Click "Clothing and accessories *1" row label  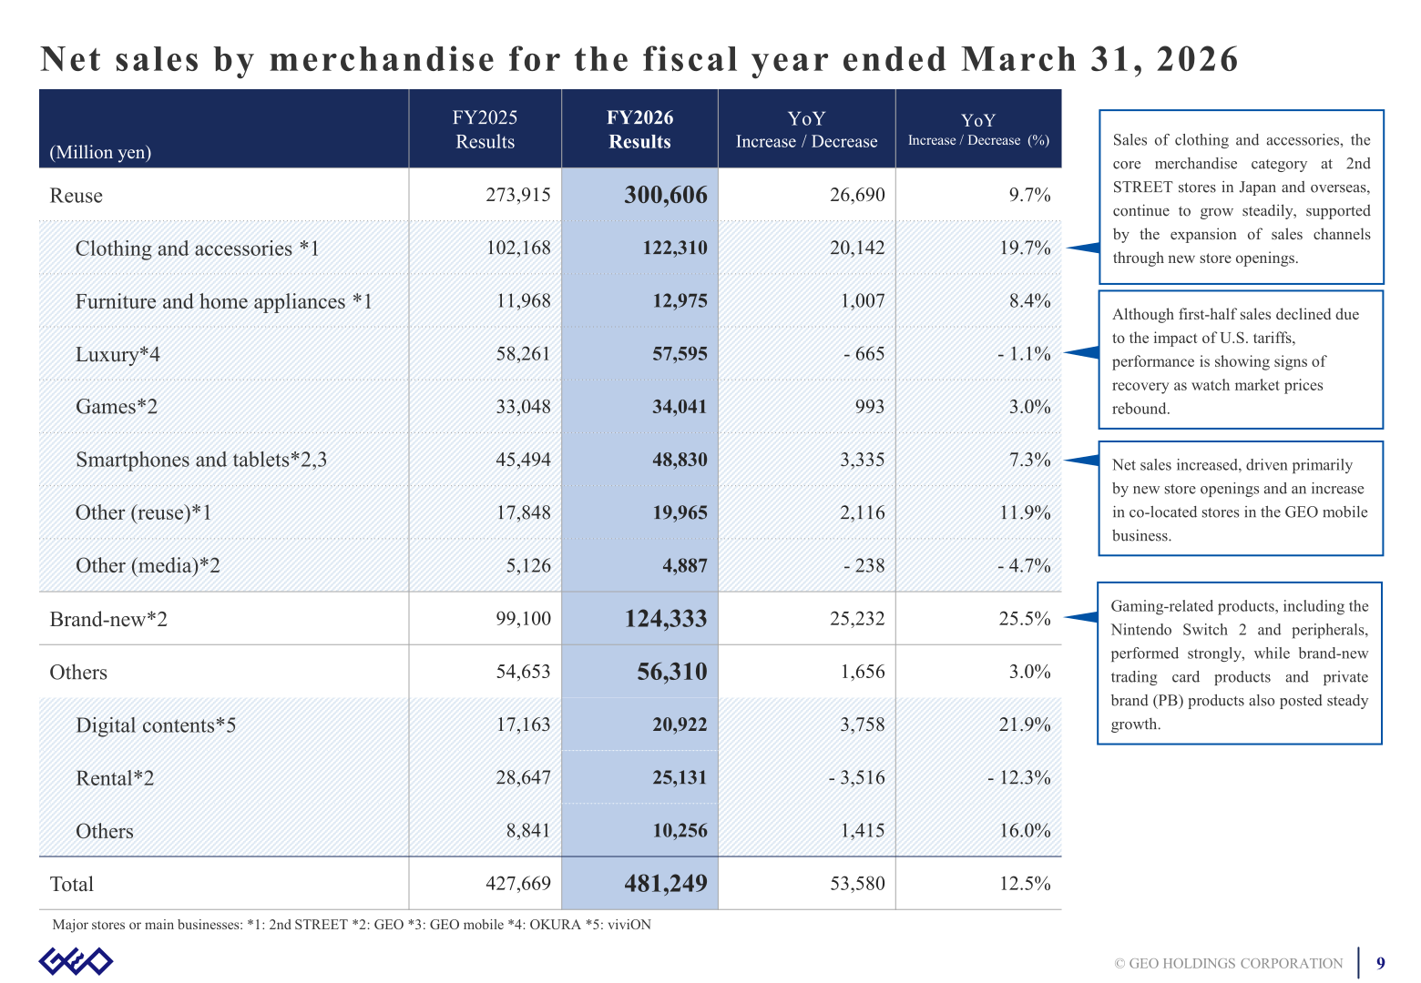198,248
